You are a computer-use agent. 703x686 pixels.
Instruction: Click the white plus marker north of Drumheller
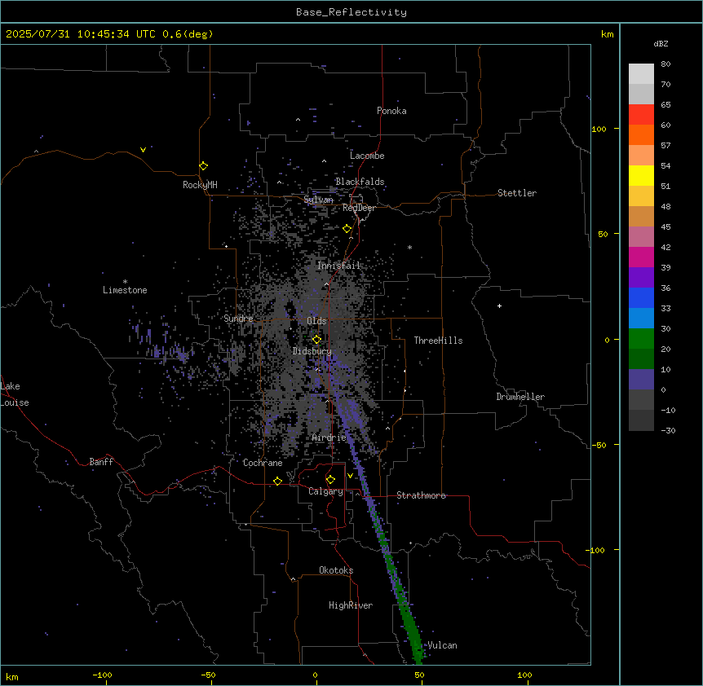point(499,306)
